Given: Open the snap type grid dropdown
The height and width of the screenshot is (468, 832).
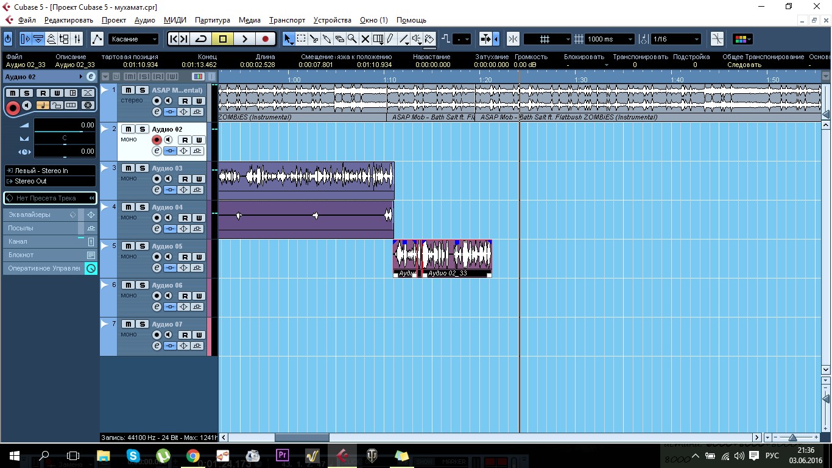Looking at the screenshot, I should point(548,39).
